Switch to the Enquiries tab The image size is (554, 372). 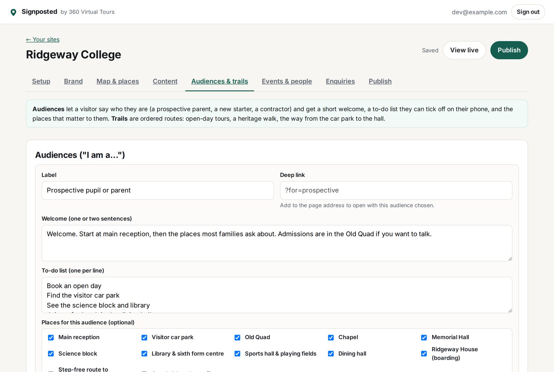point(340,81)
